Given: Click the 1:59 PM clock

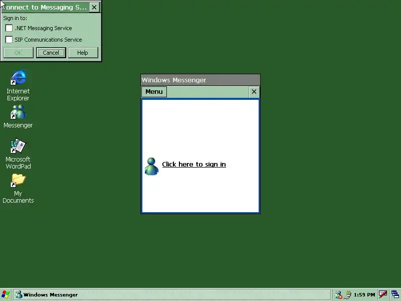Looking at the screenshot, I should (364, 295).
